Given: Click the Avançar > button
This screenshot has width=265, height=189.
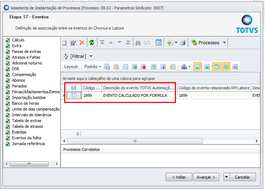Looking at the screenshot, I should pos(206,177).
